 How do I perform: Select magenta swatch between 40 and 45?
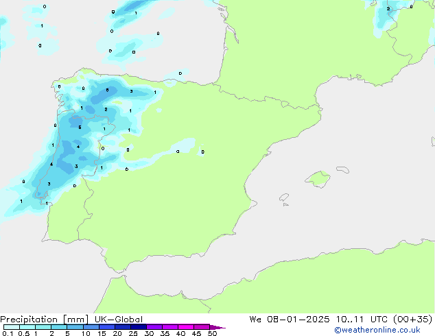point(186,327)
